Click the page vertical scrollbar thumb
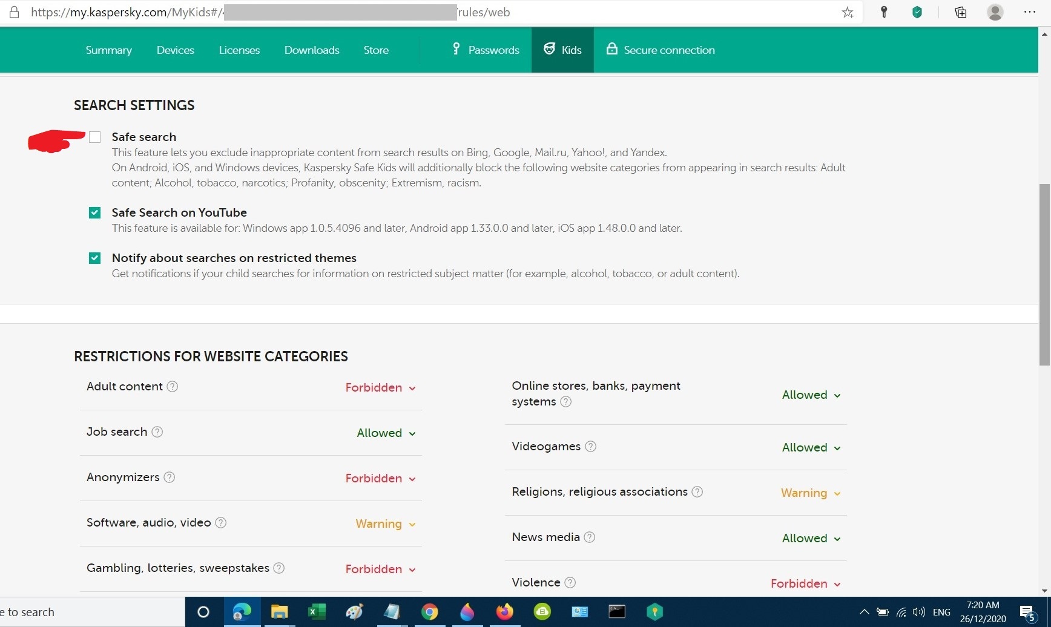This screenshot has height=627, width=1051. 1044,274
